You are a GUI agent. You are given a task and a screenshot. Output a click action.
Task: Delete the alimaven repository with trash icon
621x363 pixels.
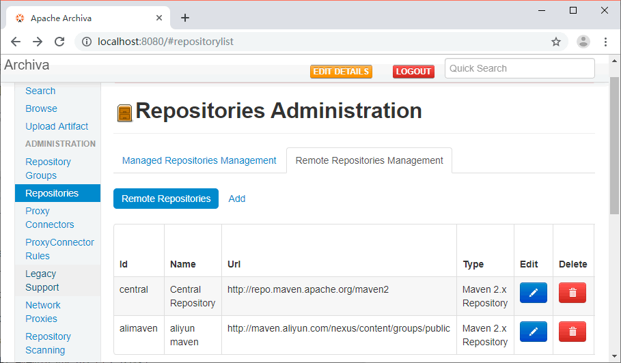tap(572, 332)
